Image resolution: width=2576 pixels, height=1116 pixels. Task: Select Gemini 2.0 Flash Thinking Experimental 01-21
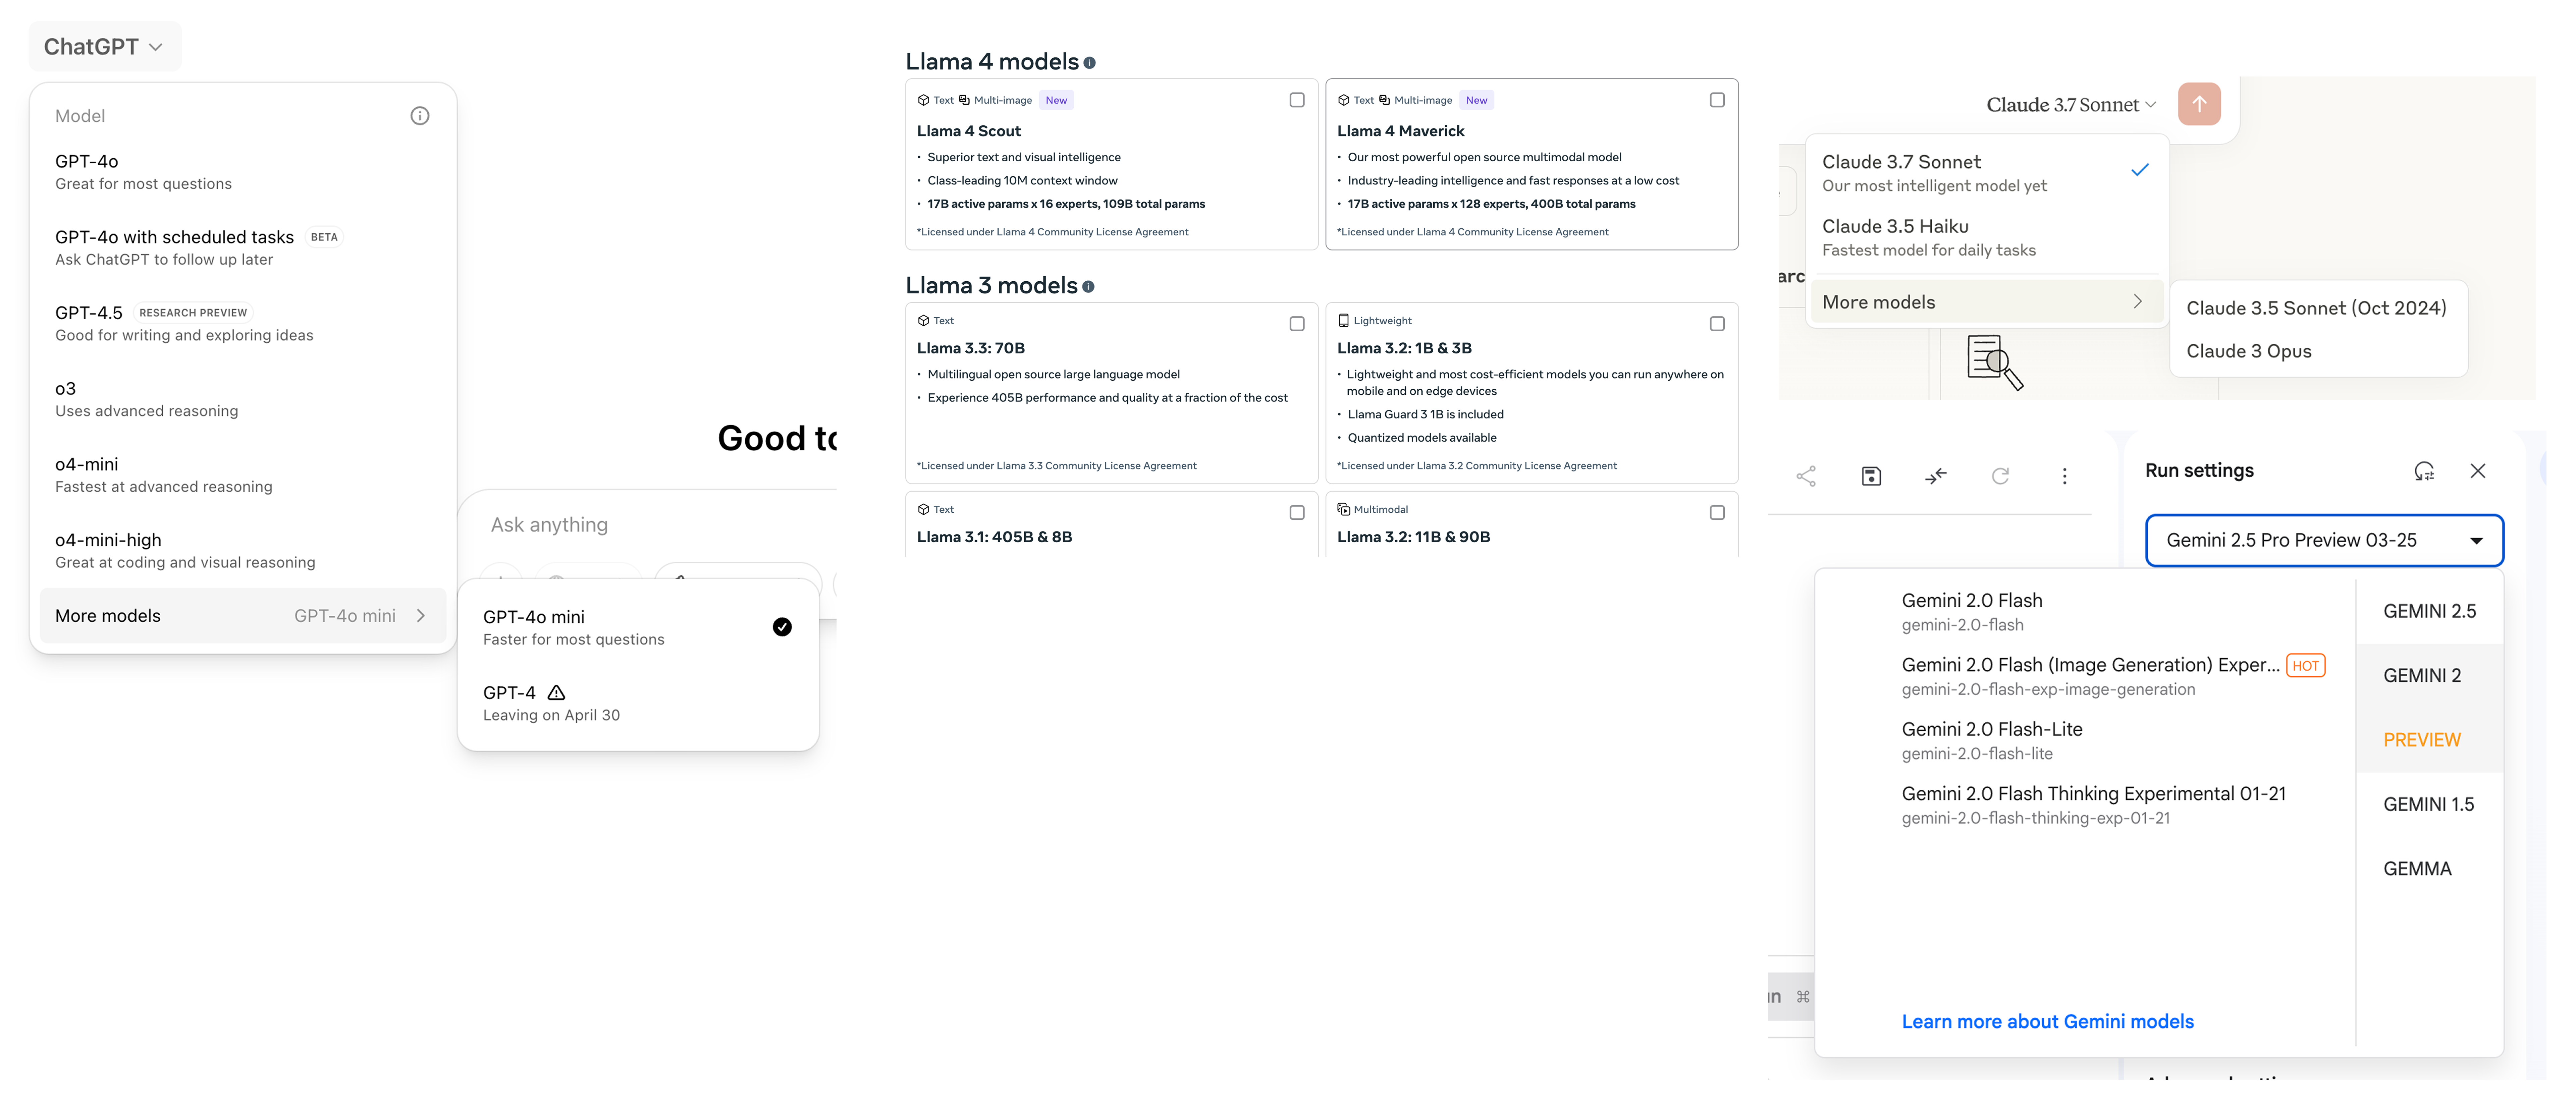(2085, 805)
